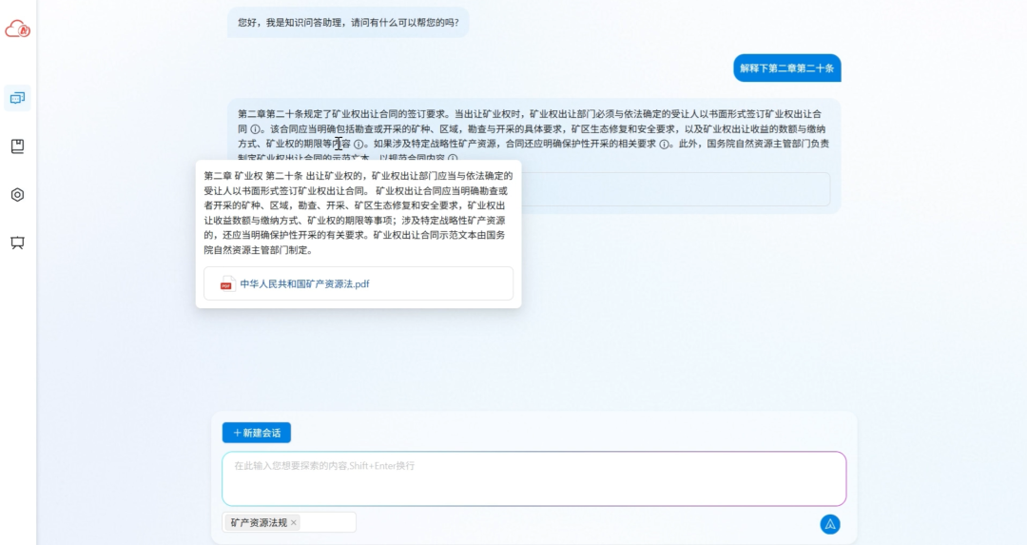1027x545 pixels.
Task: Open the chat conversations sidebar icon
Action: click(18, 98)
